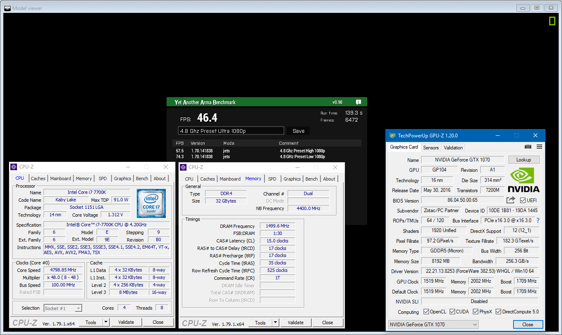Image resolution: width=562 pixels, height=335 pixels.
Task: Switch to Validation tab in GPU-Z
Action: pos(453,147)
